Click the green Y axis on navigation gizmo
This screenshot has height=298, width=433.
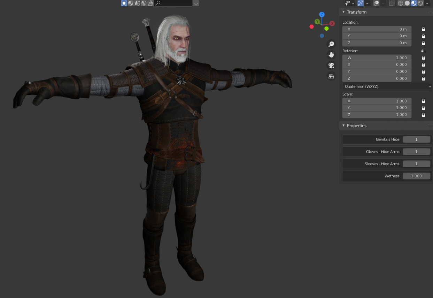click(x=317, y=22)
